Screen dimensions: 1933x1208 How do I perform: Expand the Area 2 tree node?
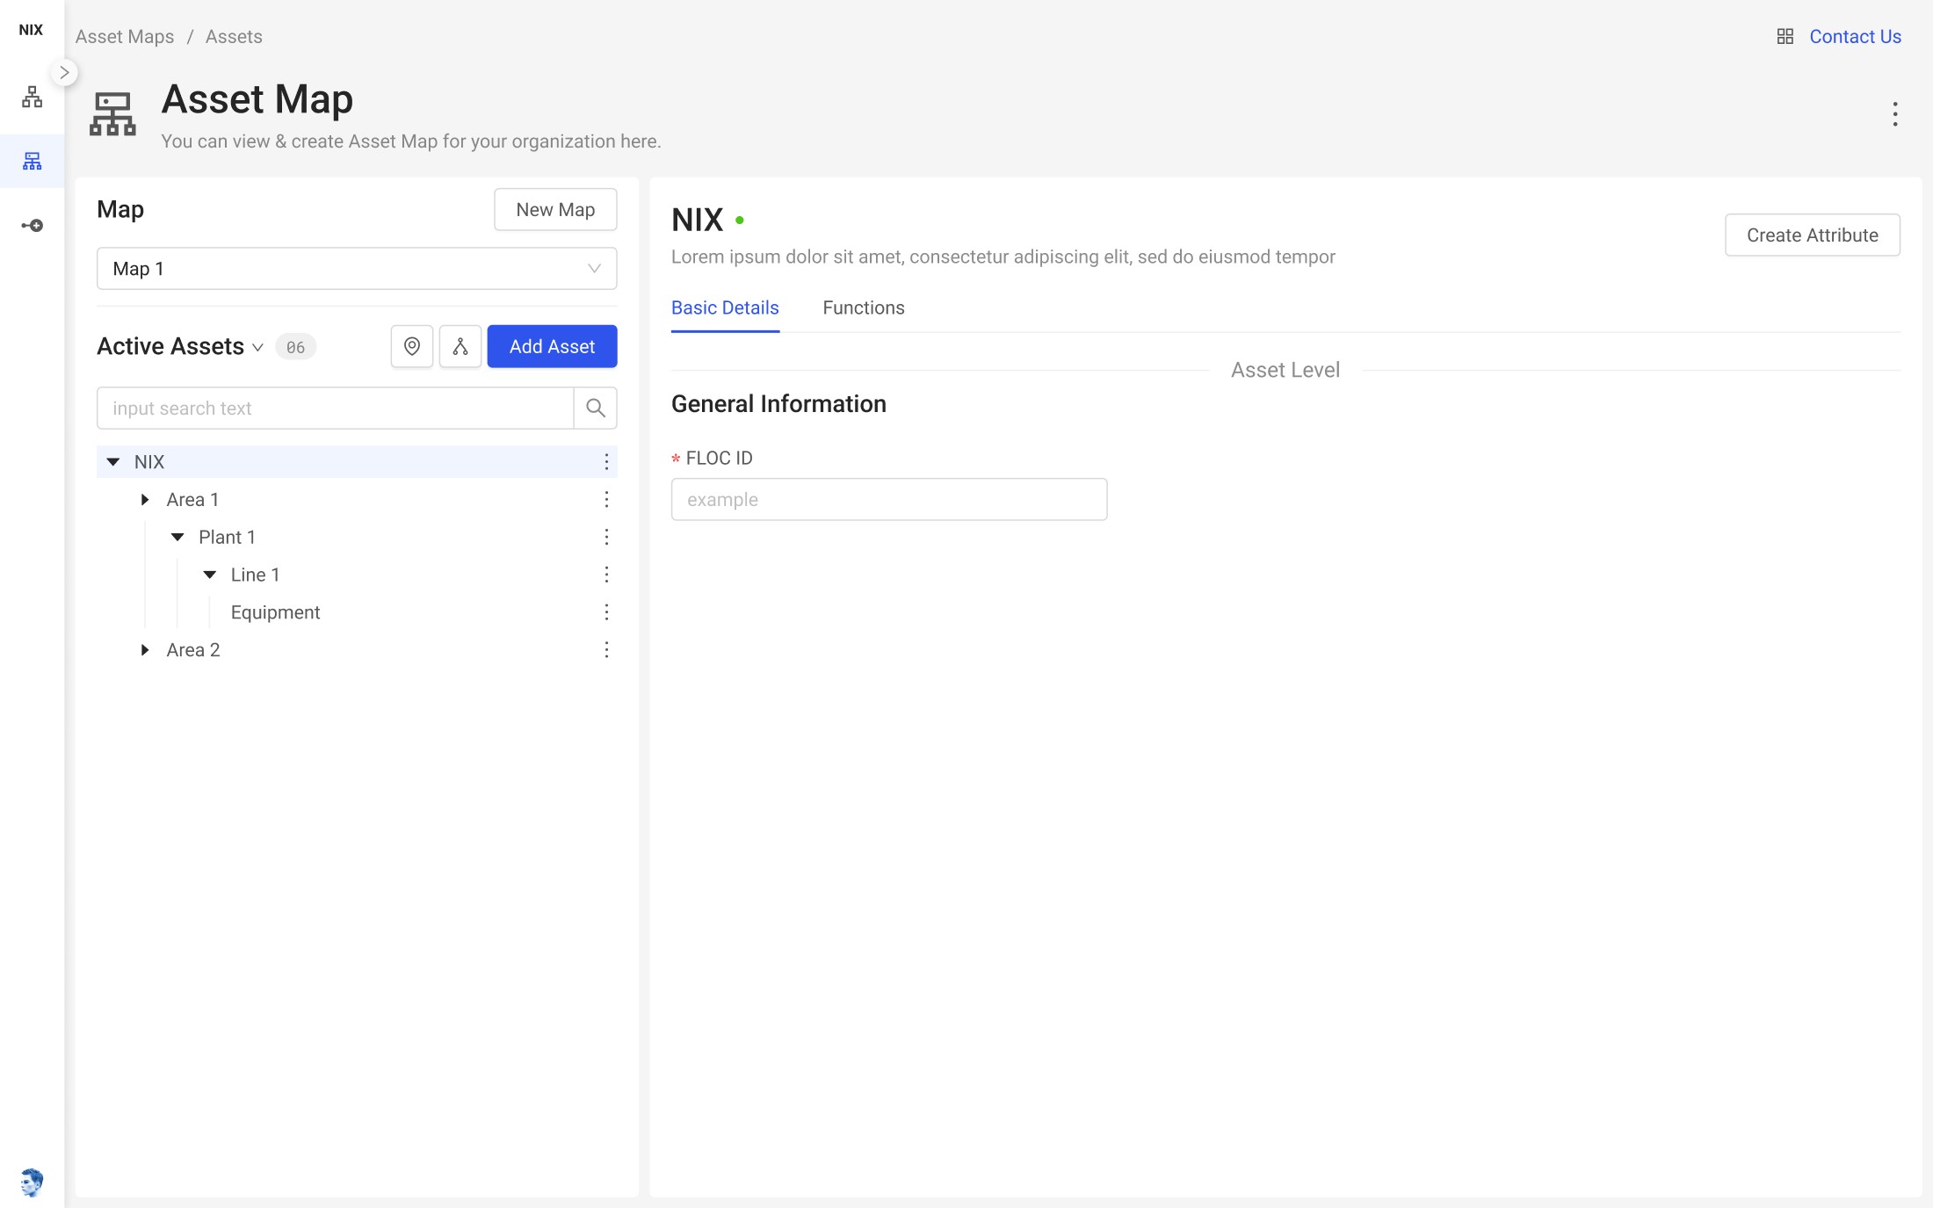(x=146, y=650)
